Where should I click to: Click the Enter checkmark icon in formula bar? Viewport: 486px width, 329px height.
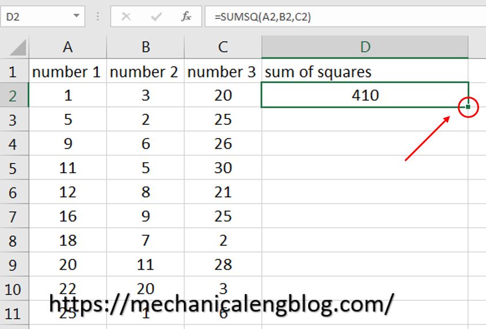coord(156,17)
